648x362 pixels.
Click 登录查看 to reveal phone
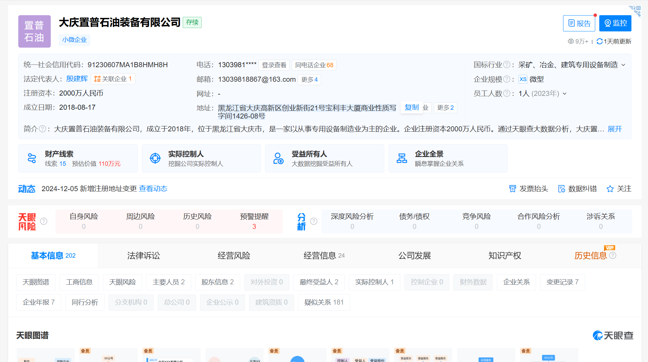274,65
